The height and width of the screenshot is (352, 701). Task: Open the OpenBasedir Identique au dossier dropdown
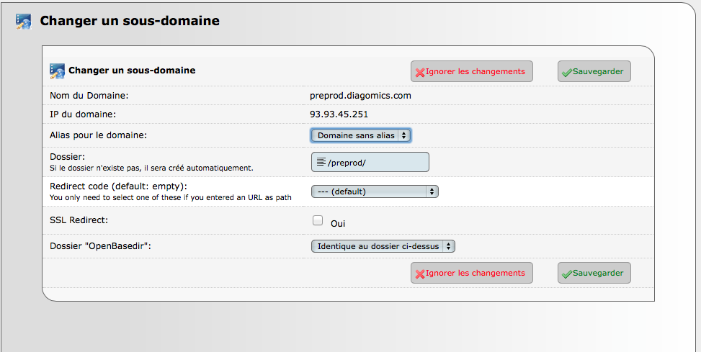[383, 246]
